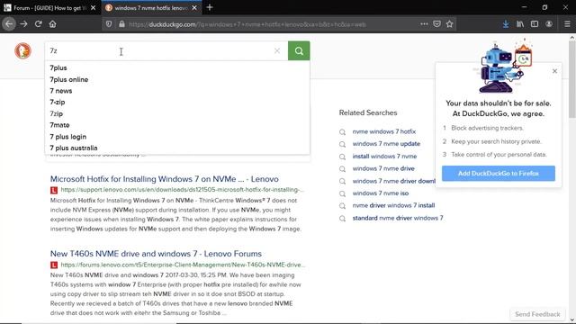Click the Lenovo favicon beside support.lenovo.com

(54, 190)
